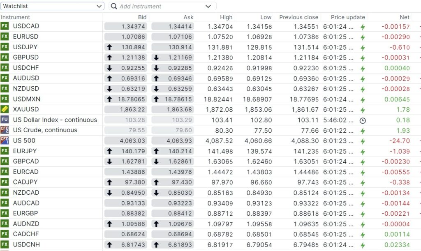The image size is (421, 251).
Task: Click the green lightning icon in EURUSD row
Action: [363, 37]
